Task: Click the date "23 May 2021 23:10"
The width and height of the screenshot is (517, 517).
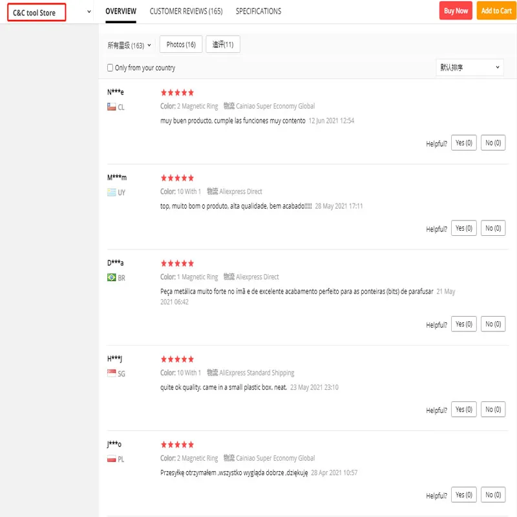Action: click(x=314, y=387)
